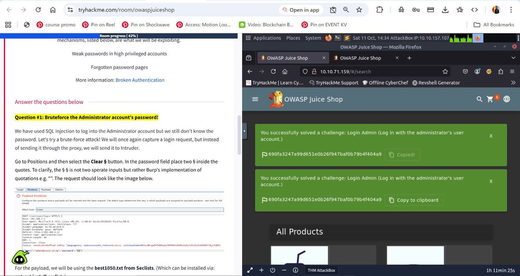Open Firefox extensions puzzle icon
Image resolution: width=520 pixels, height=276 pixels.
click(x=500, y=71)
